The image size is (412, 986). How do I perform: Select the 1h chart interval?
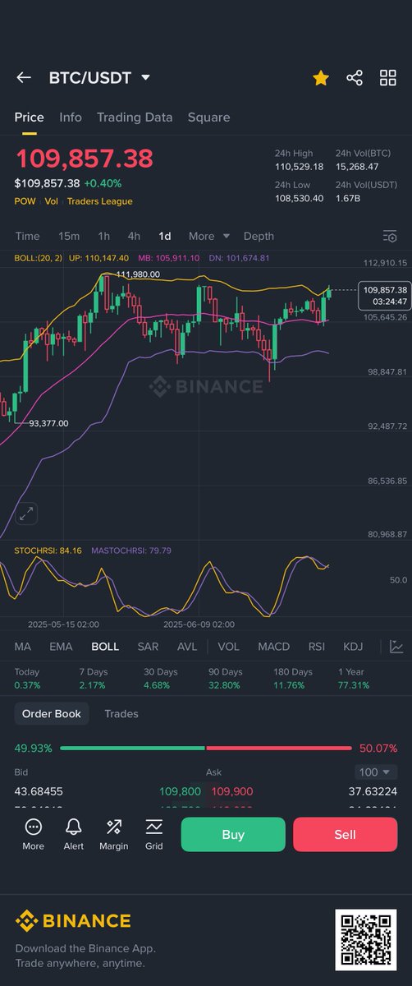click(103, 236)
